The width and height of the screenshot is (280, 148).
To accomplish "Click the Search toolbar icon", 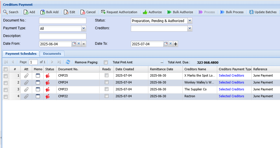I will click(5, 12).
